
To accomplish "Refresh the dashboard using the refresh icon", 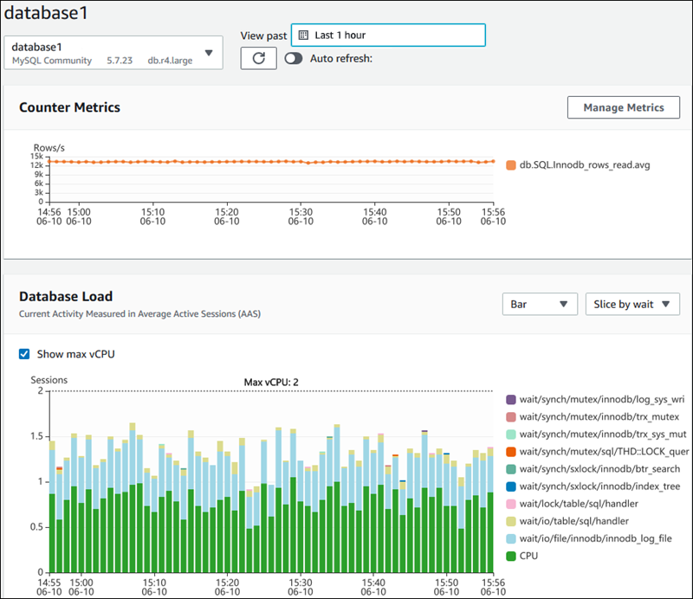I will 258,58.
